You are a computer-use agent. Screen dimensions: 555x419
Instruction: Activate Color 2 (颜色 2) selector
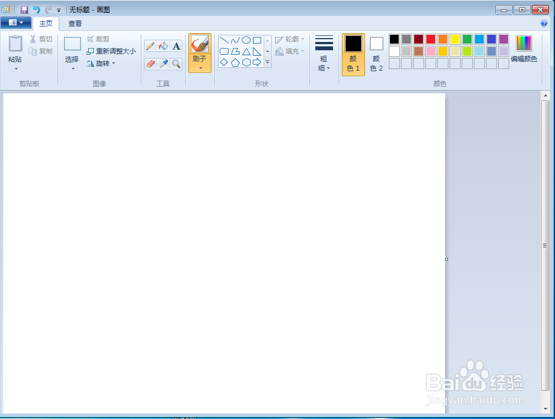(376, 55)
